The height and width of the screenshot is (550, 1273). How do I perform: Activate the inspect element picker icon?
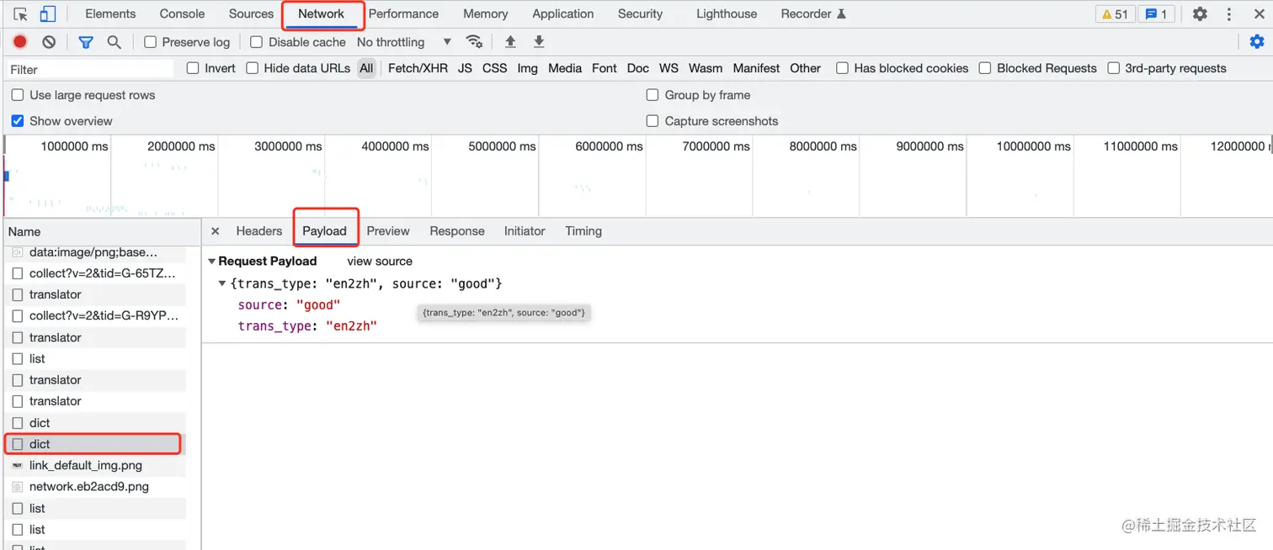coord(21,14)
